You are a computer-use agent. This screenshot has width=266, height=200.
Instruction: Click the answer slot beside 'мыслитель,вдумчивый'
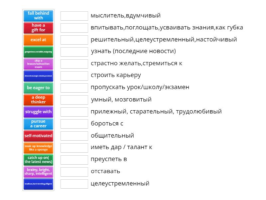tap(74, 16)
